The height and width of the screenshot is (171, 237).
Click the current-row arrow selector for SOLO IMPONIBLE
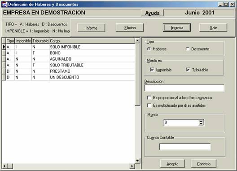click(x=4, y=47)
